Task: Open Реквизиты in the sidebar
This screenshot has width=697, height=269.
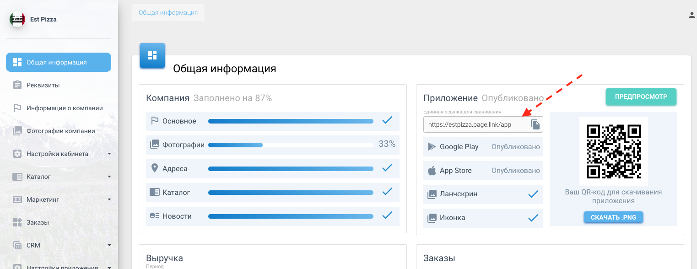Action: 43,85
